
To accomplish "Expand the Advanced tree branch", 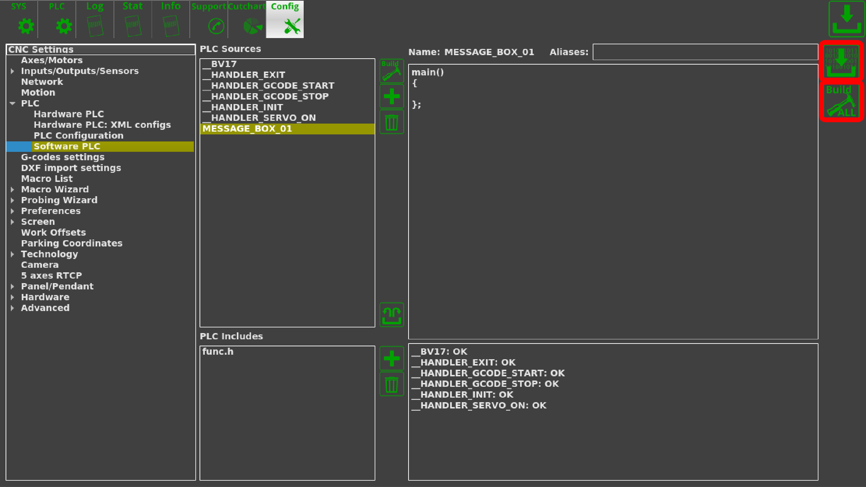I will (x=13, y=308).
